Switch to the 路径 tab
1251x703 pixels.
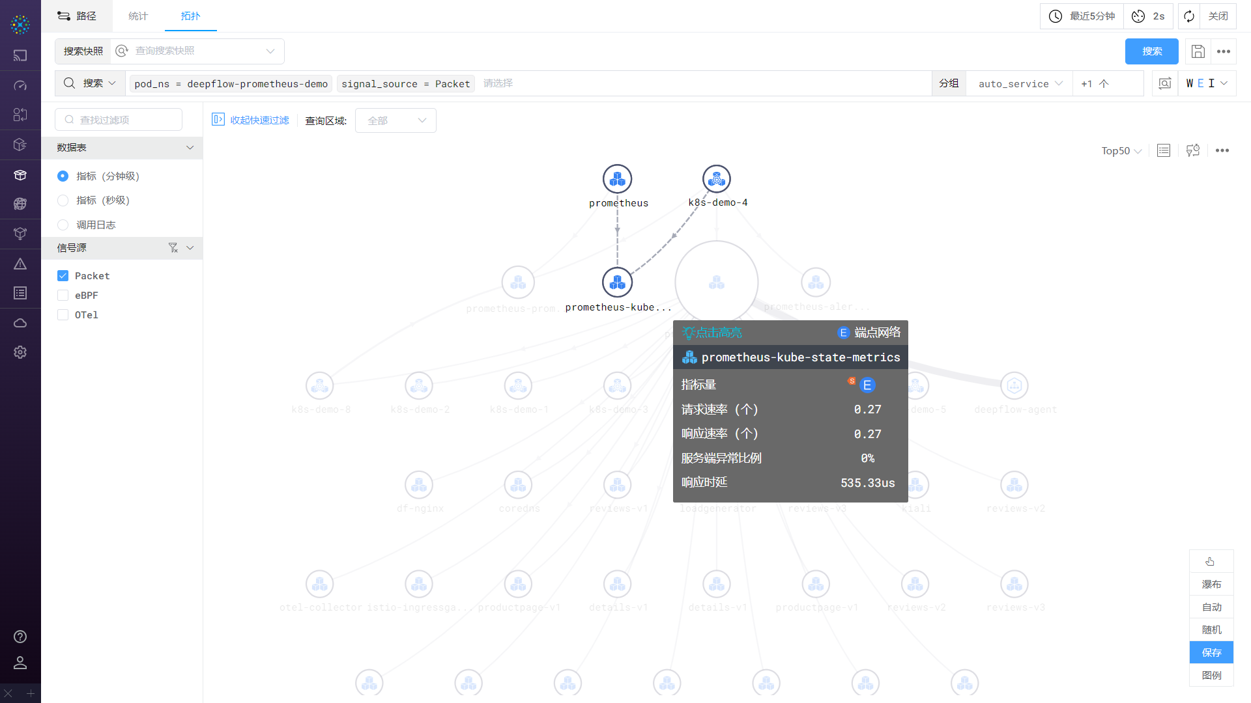coord(77,16)
